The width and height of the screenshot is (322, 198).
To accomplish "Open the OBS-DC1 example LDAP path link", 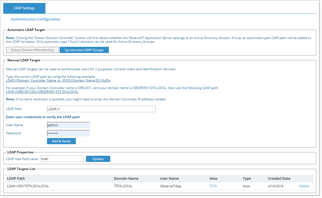I will [x=42, y=92].
